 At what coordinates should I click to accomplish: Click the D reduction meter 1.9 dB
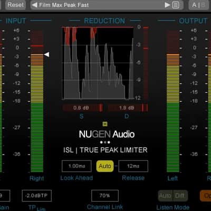(128, 108)
